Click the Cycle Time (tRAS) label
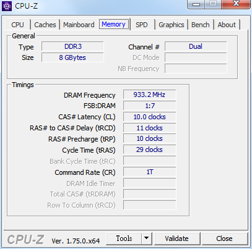 (89, 150)
